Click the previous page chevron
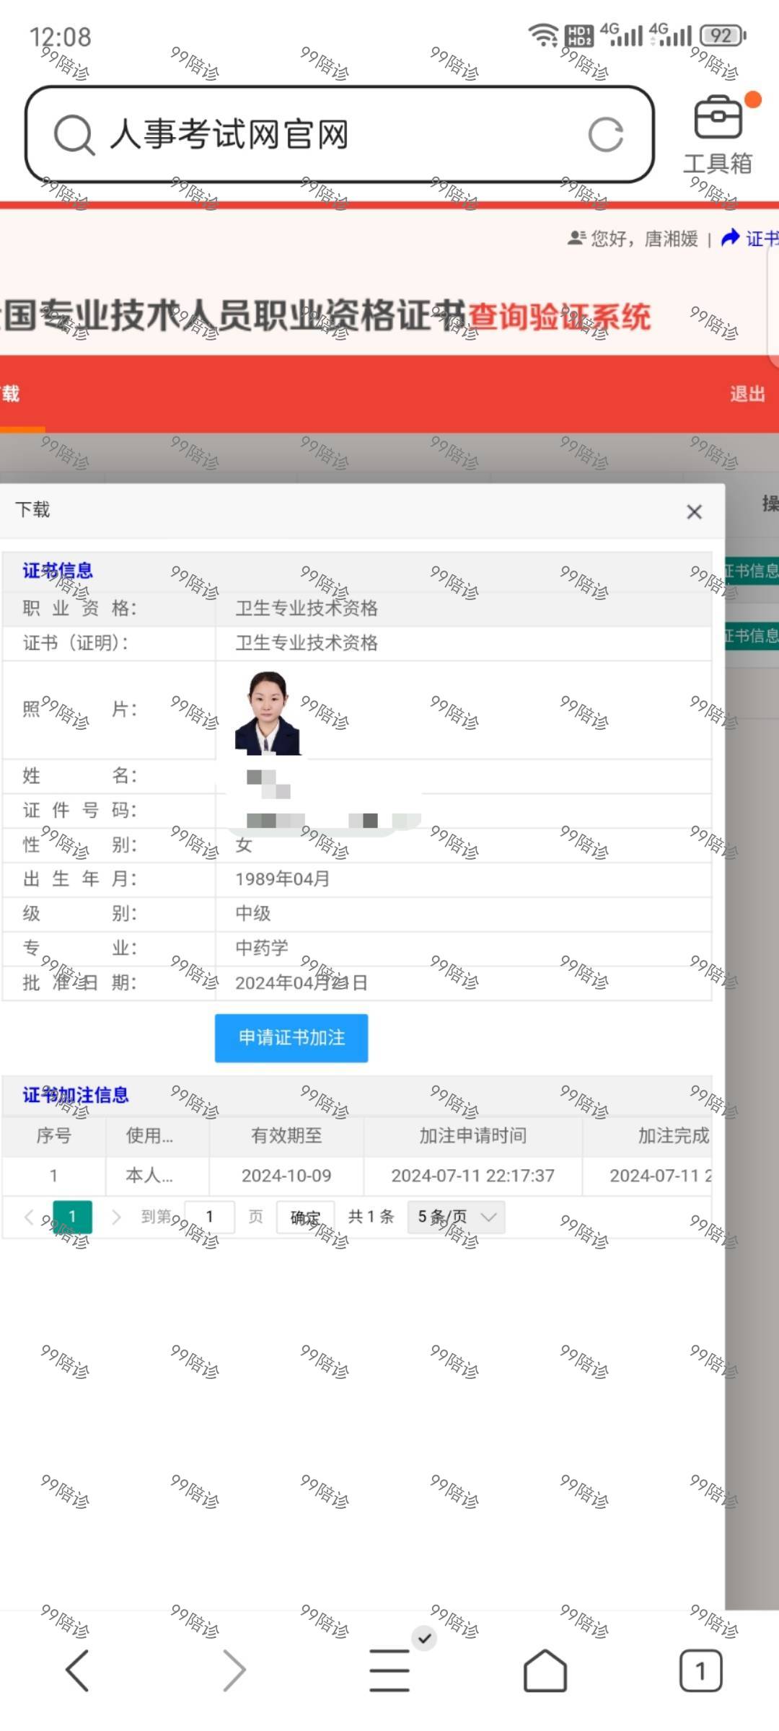This screenshot has height=1731, width=779. 29,1217
